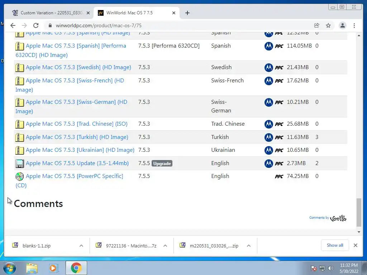Click the Comments heading
This screenshot has width=367, height=275.
click(38, 204)
